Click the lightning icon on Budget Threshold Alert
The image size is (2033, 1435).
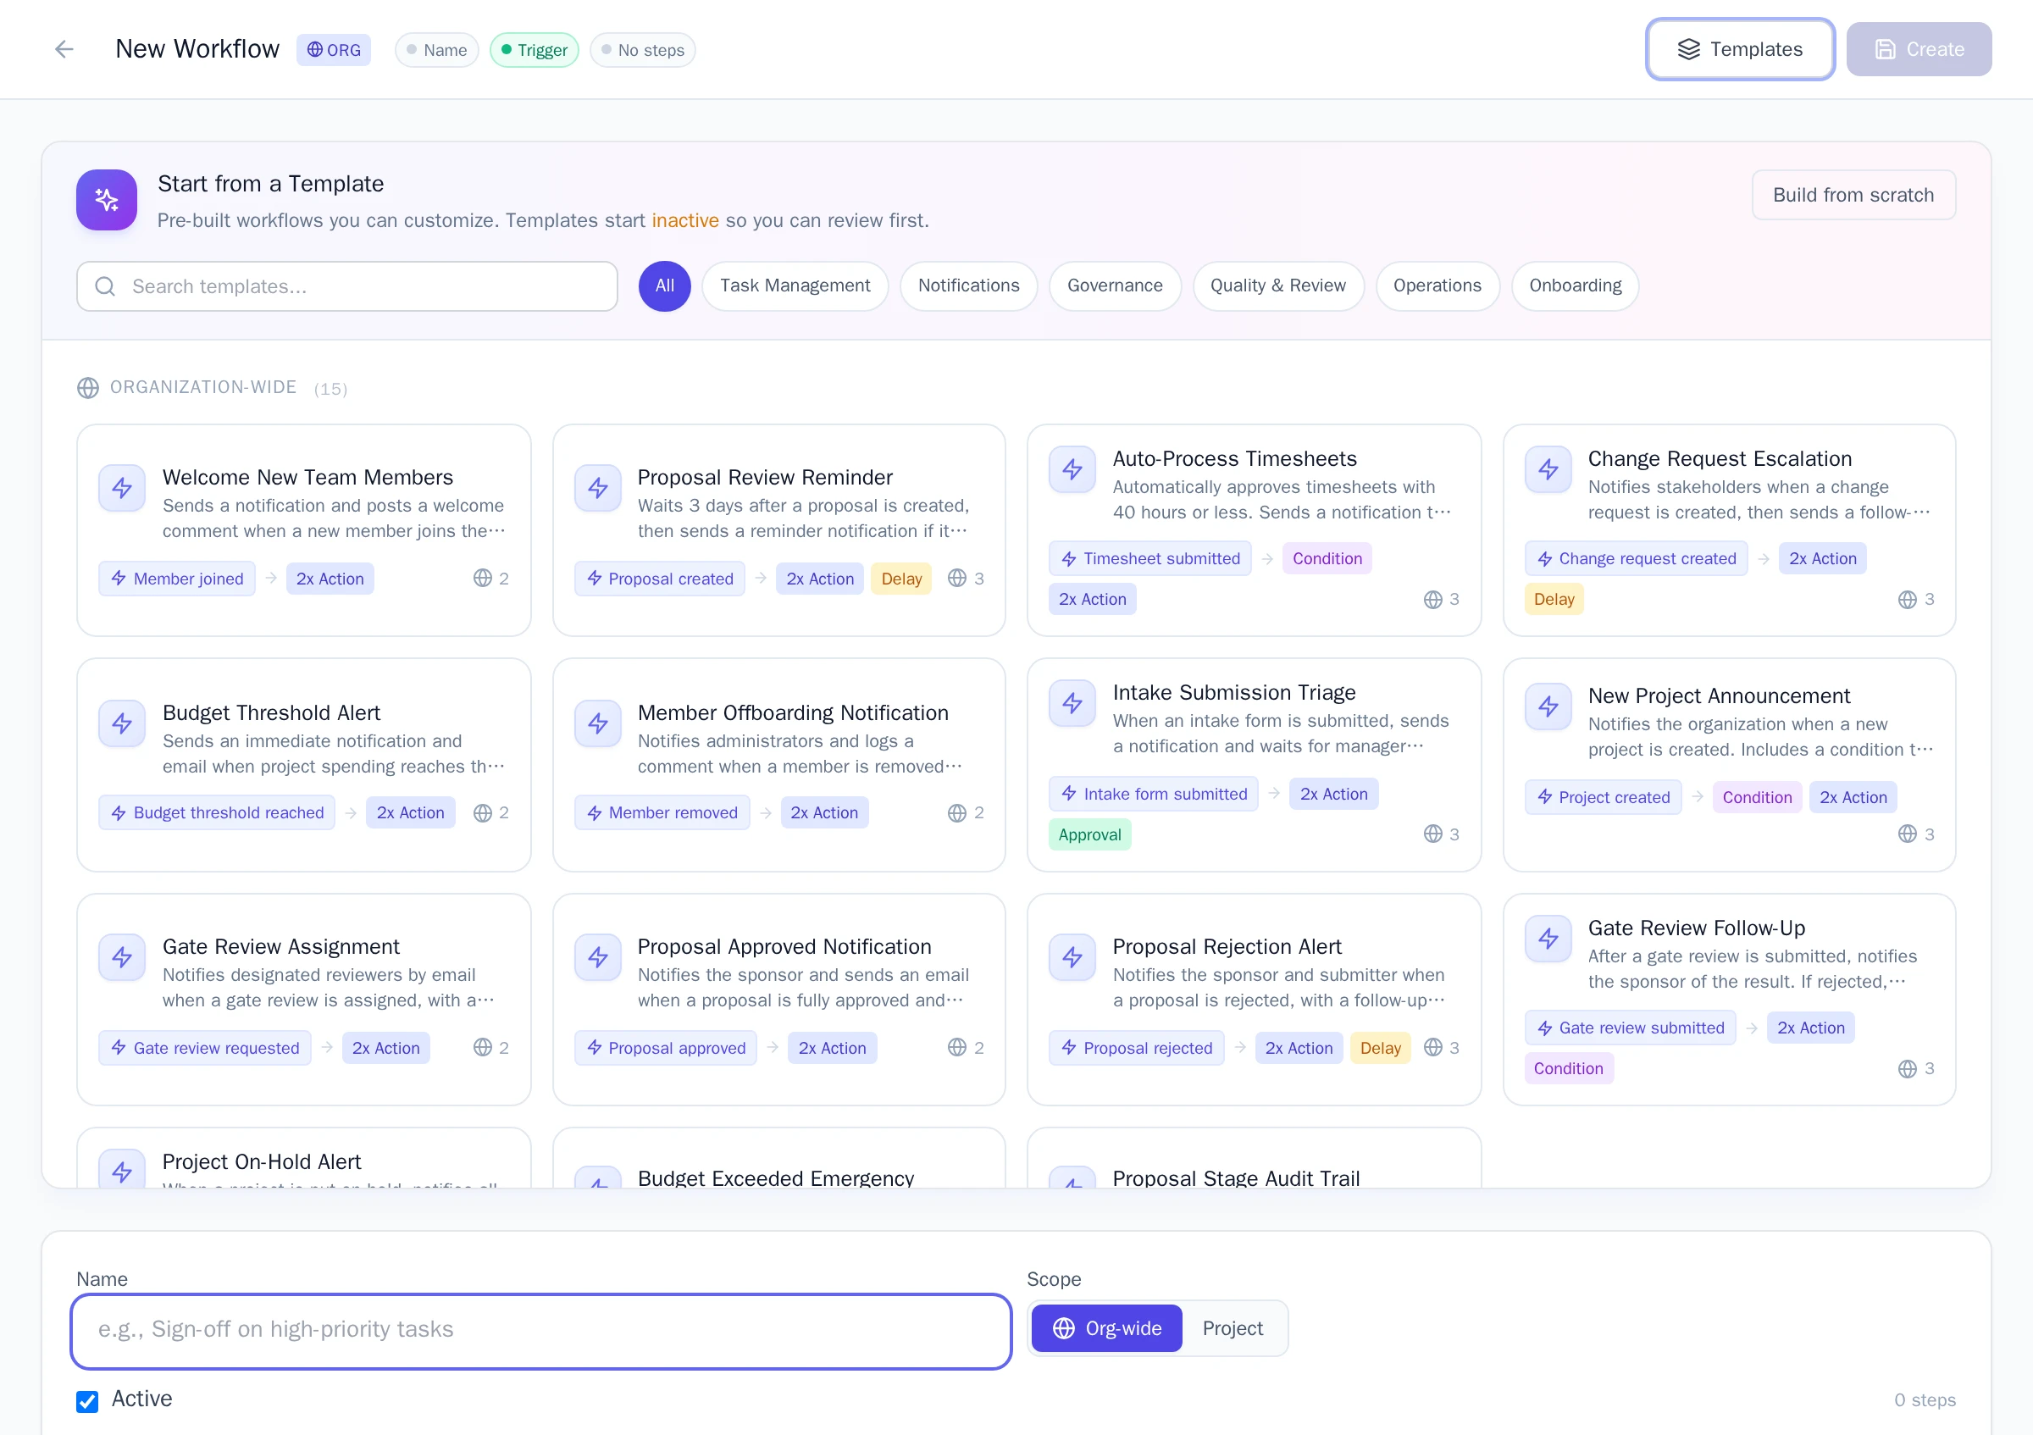tap(122, 723)
